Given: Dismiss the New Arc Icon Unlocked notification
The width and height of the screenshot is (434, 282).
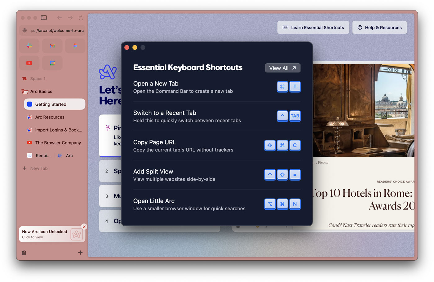Looking at the screenshot, I should pos(84,227).
